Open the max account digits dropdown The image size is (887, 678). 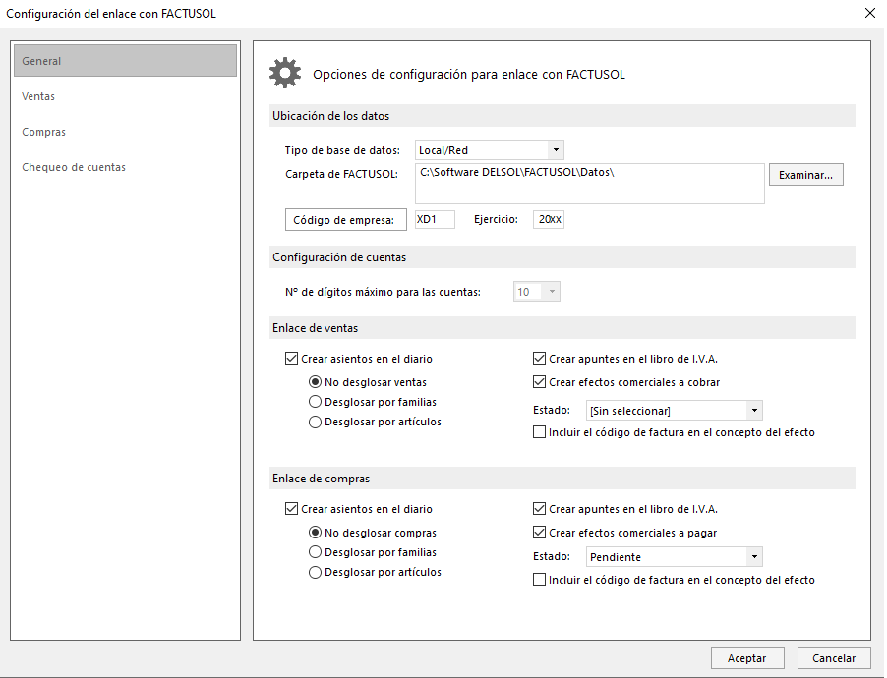point(536,292)
